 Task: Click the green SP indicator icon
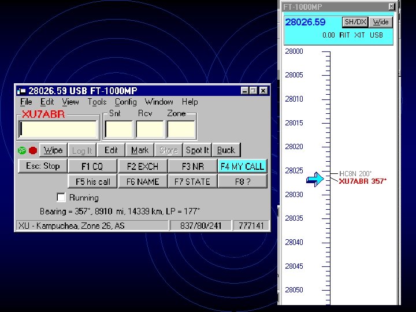click(x=22, y=150)
